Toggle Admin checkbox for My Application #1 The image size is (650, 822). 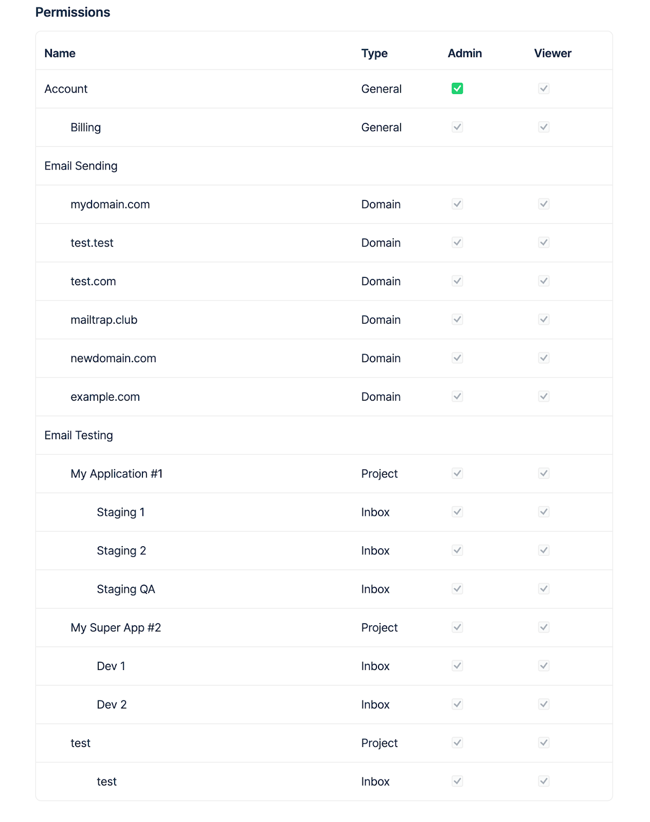[x=457, y=473]
